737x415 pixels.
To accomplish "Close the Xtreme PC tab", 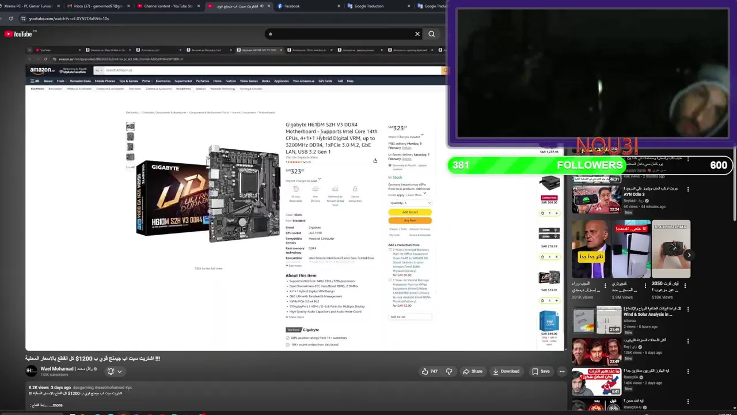I will click(x=58, y=6).
